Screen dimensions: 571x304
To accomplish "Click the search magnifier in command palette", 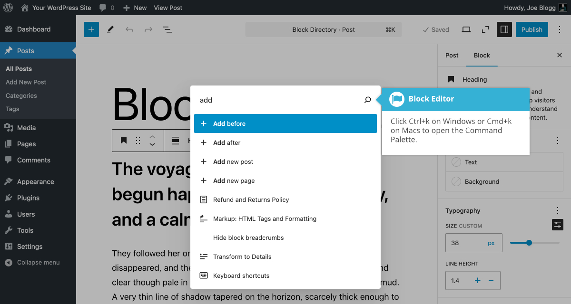I will (x=367, y=100).
